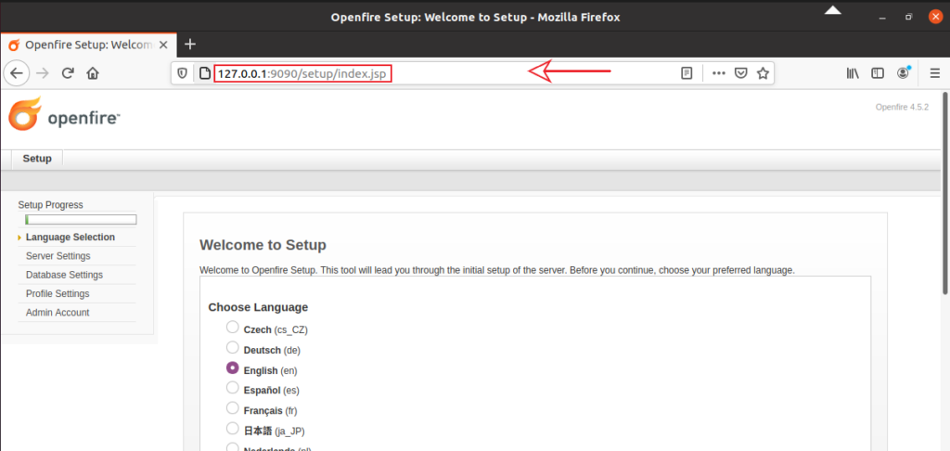The height and width of the screenshot is (451, 950).
Task: Close the Firefox window
Action: [x=936, y=17]
